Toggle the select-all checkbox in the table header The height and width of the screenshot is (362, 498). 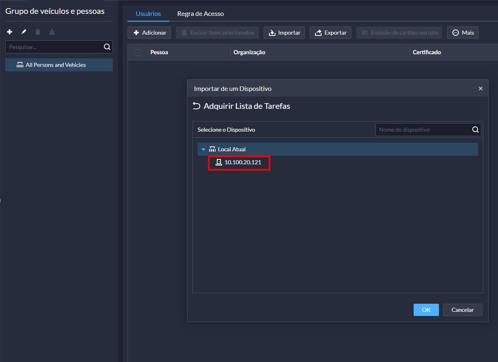click(x=138, y=52)
